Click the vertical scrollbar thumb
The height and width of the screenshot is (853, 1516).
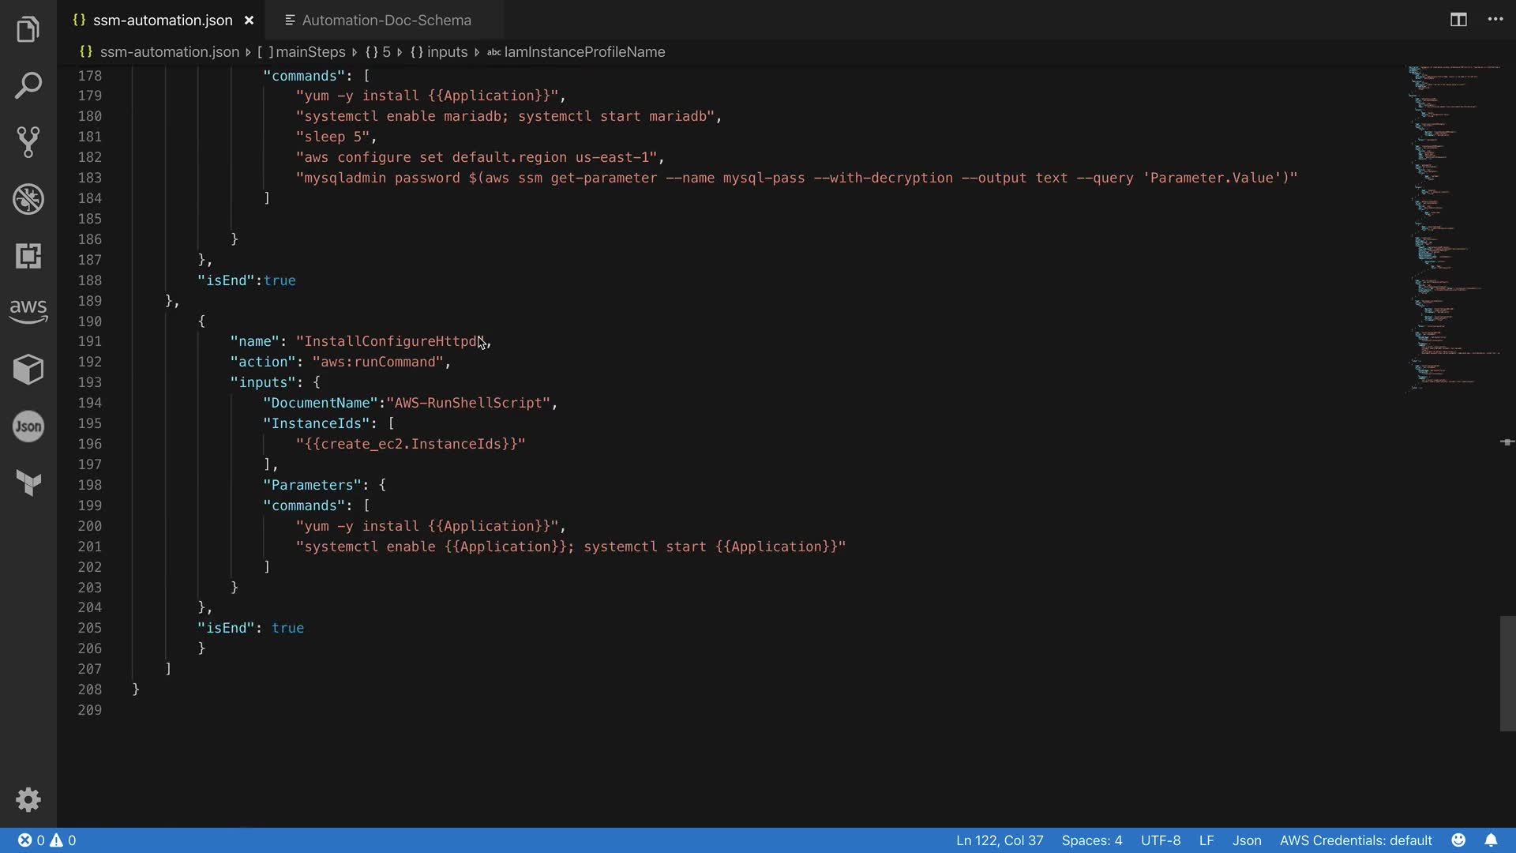1507,673
